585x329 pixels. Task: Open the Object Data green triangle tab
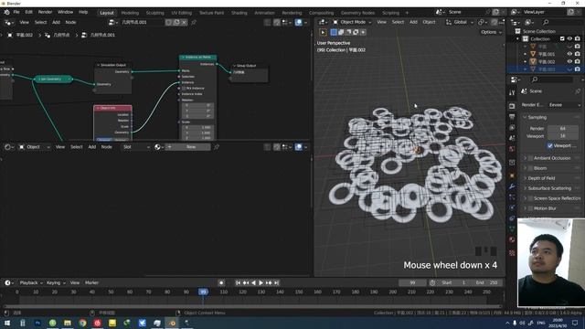512,228
